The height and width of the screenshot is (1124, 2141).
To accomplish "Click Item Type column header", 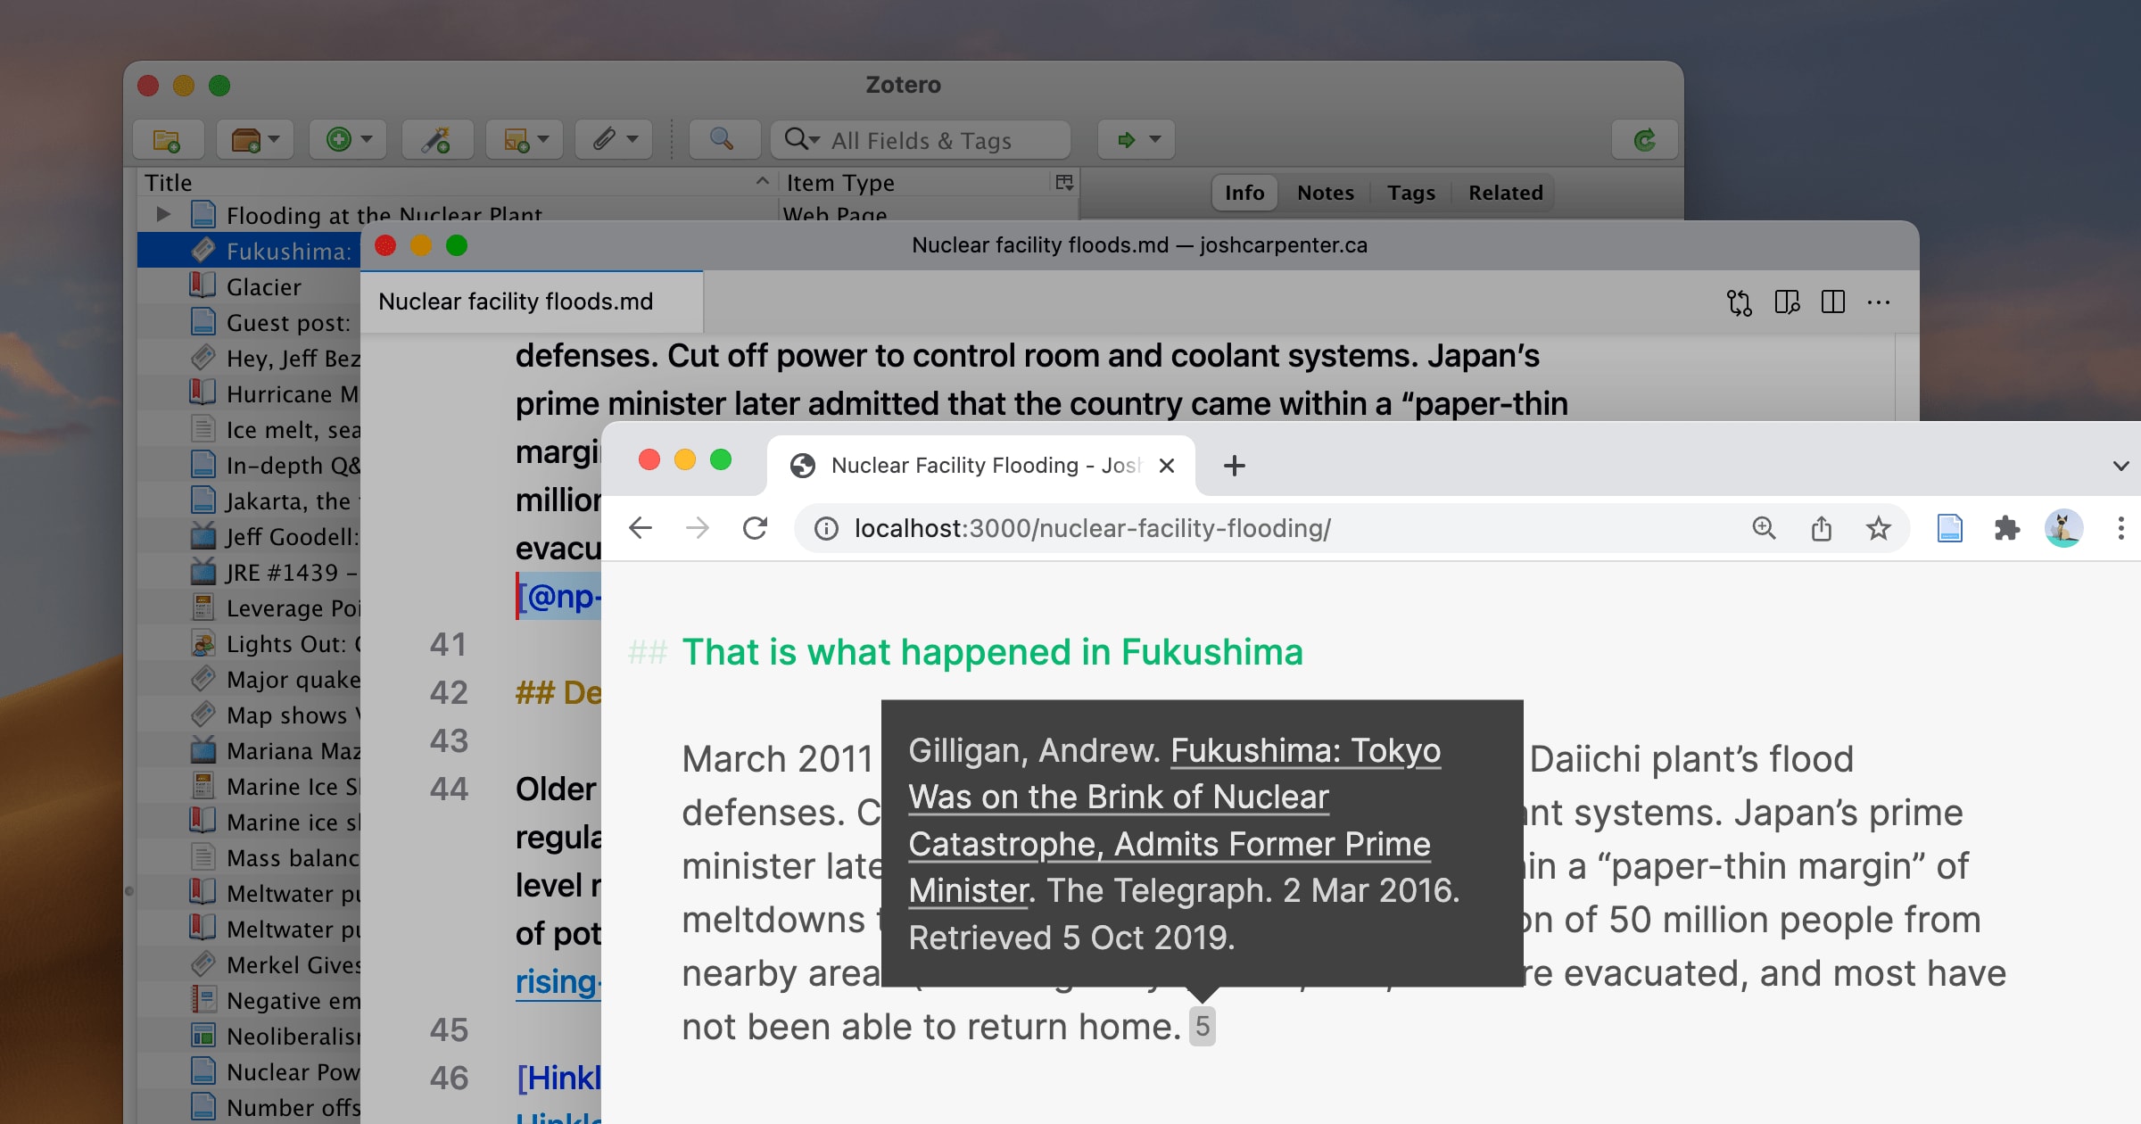I will [x=914, y=183].
